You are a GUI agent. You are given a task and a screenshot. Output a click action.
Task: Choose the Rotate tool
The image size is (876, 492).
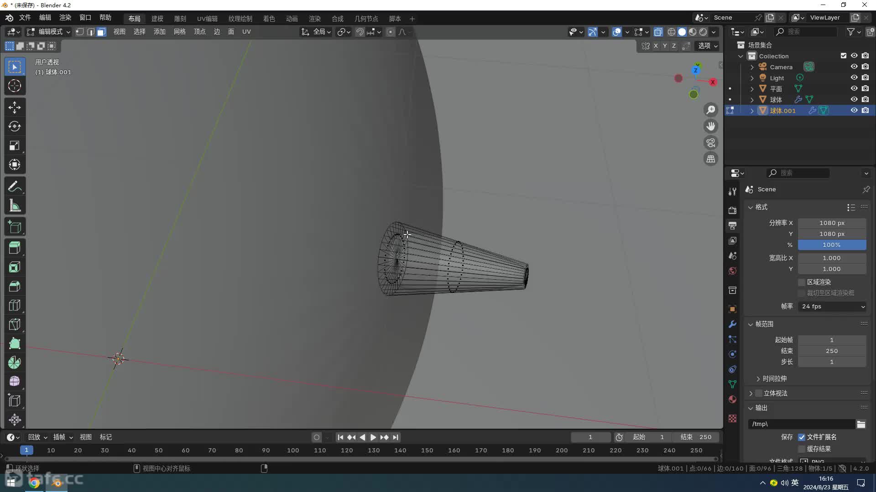15,127
